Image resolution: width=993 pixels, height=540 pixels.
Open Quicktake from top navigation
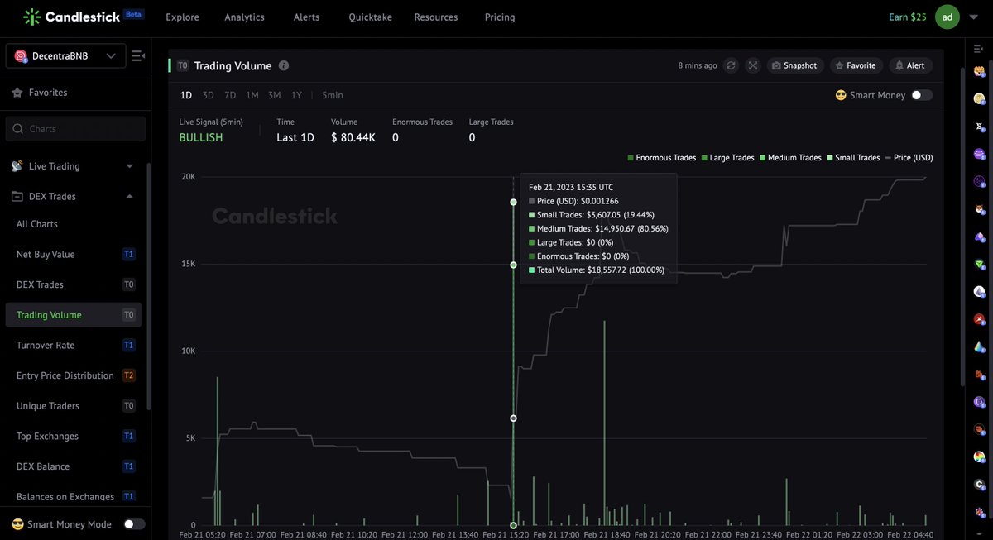[x=370, y=17]
